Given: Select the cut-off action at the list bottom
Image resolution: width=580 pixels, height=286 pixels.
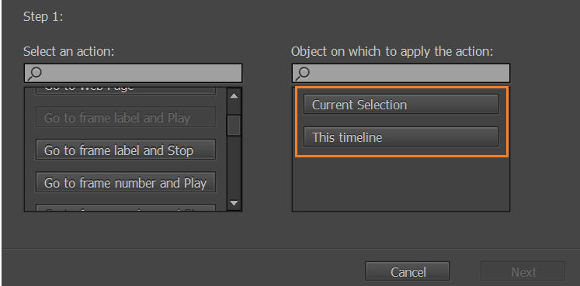Looking at the screenshot, I should coord(126,208).
